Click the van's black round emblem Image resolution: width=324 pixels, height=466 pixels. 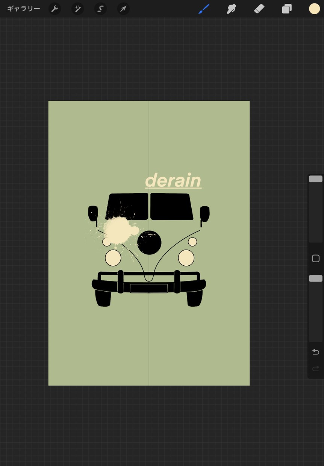tap(149, 243)
